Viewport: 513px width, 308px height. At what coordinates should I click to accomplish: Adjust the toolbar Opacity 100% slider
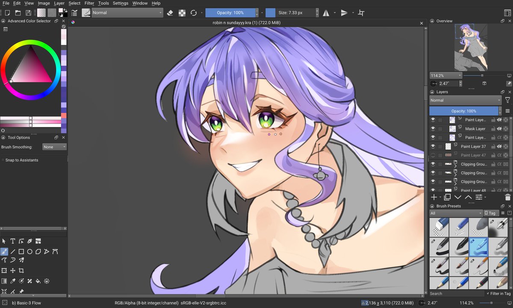(230, 13)
